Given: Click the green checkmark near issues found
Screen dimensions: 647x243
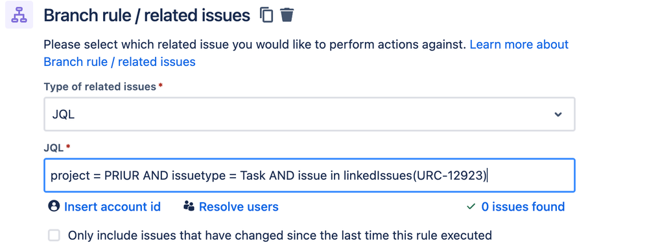Looking at the screenshot, I should (471, 206).
